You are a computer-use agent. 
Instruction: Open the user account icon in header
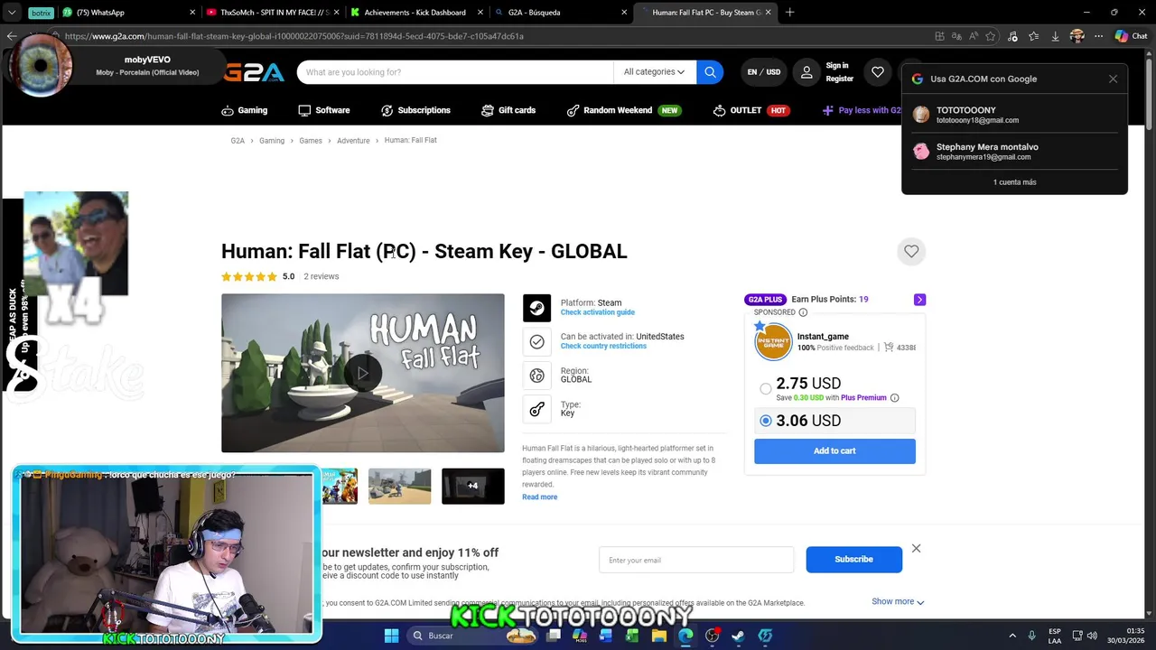click(x=806, y=72)
